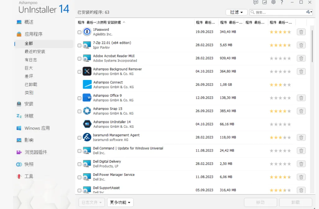Click trash icon for Dell Digital Delivery
The width and height of the screenshot is (319, 209).
[301, 164]
